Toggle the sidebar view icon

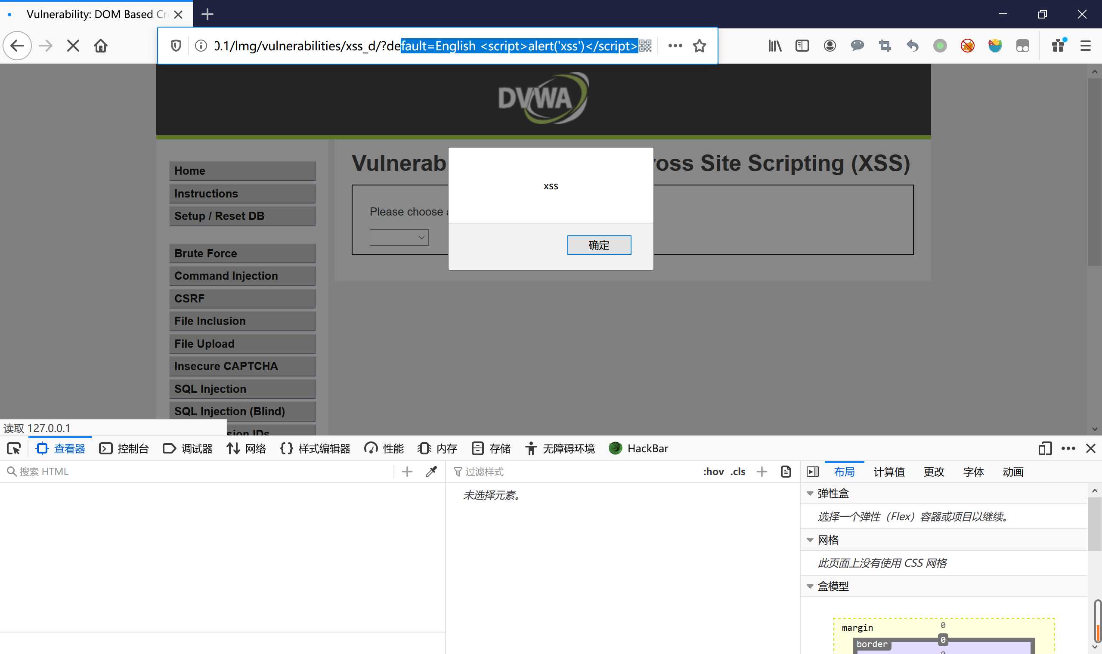pos(802,46)
